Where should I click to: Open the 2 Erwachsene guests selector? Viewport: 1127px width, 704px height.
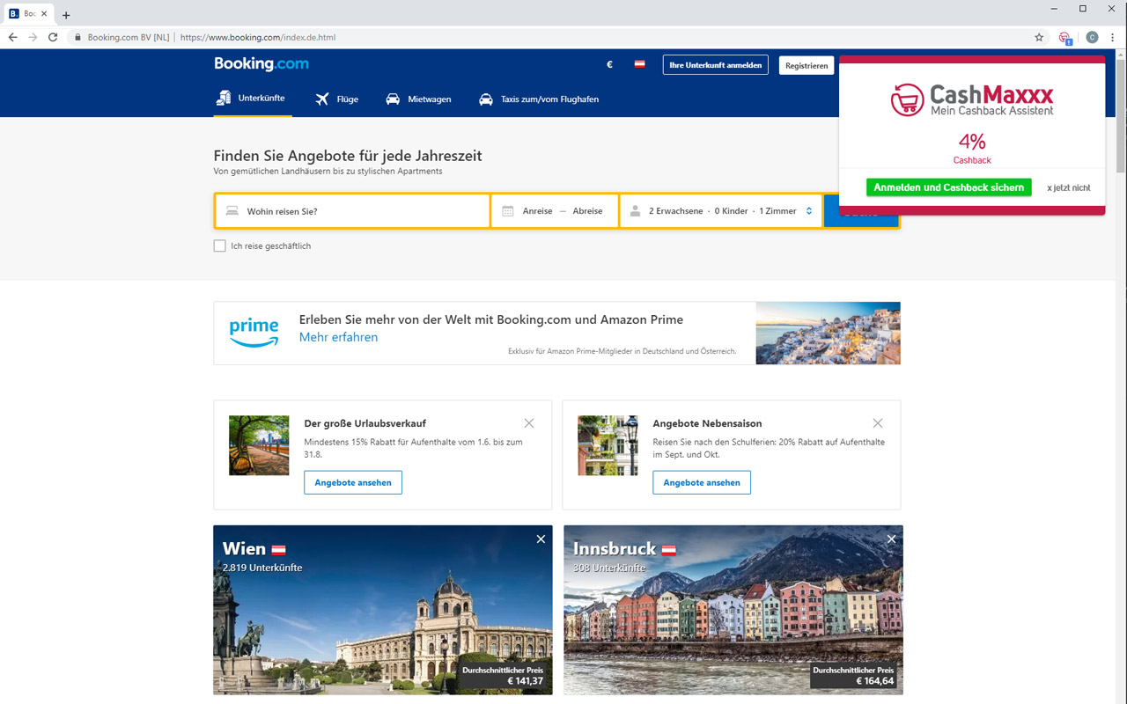722,211
